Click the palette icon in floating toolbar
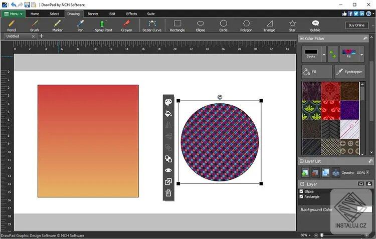Screen dimensions: 376x239 (168, 102)
